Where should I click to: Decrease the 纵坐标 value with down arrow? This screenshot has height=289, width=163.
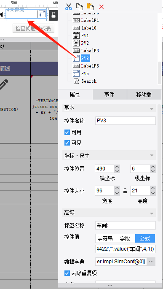[x=153, y=171]
